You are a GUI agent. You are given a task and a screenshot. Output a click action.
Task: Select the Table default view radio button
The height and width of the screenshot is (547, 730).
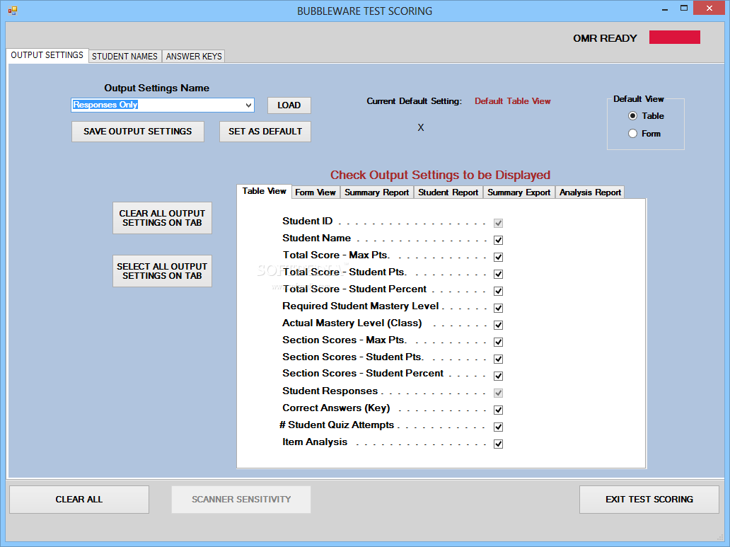tap(632, 116)
